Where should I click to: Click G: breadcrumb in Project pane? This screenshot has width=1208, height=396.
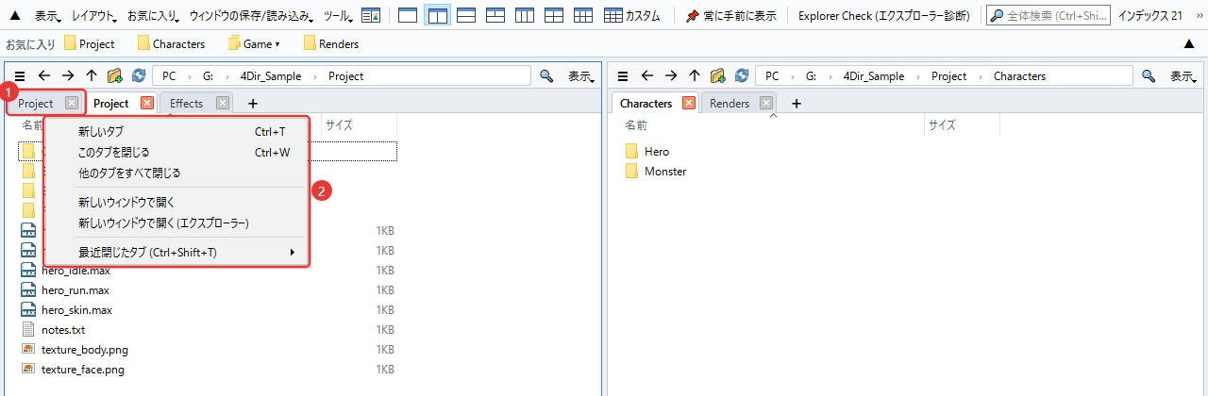coord(209,76)
